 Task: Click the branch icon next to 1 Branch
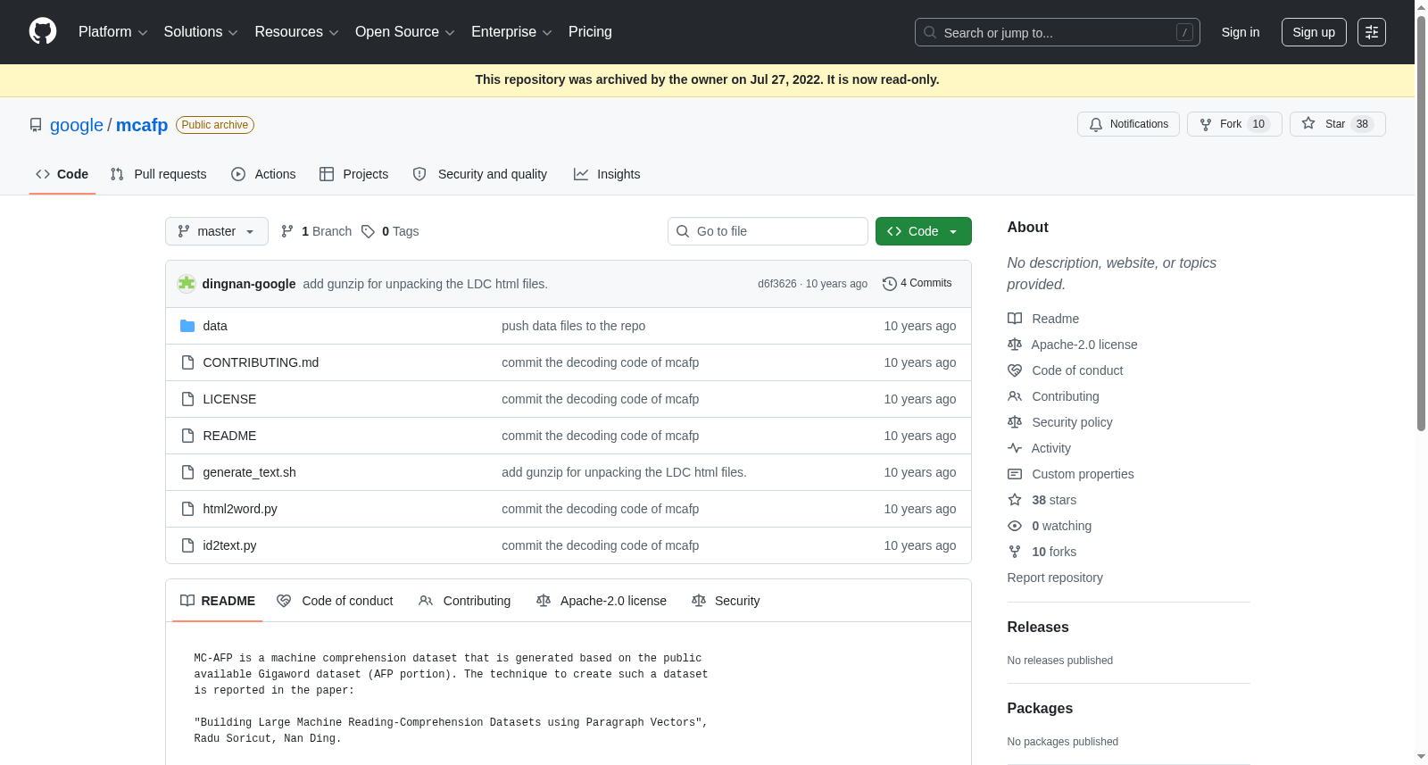(x=287, y=231)
